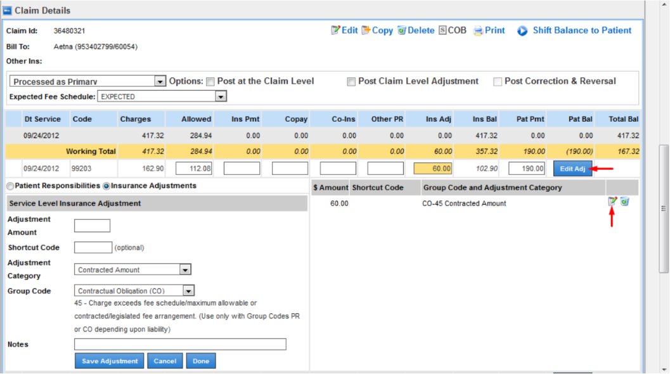670x374 pixels.
Task: Delete the CO-45 Contracted Amount adjustment
Action: click(624, 202)
